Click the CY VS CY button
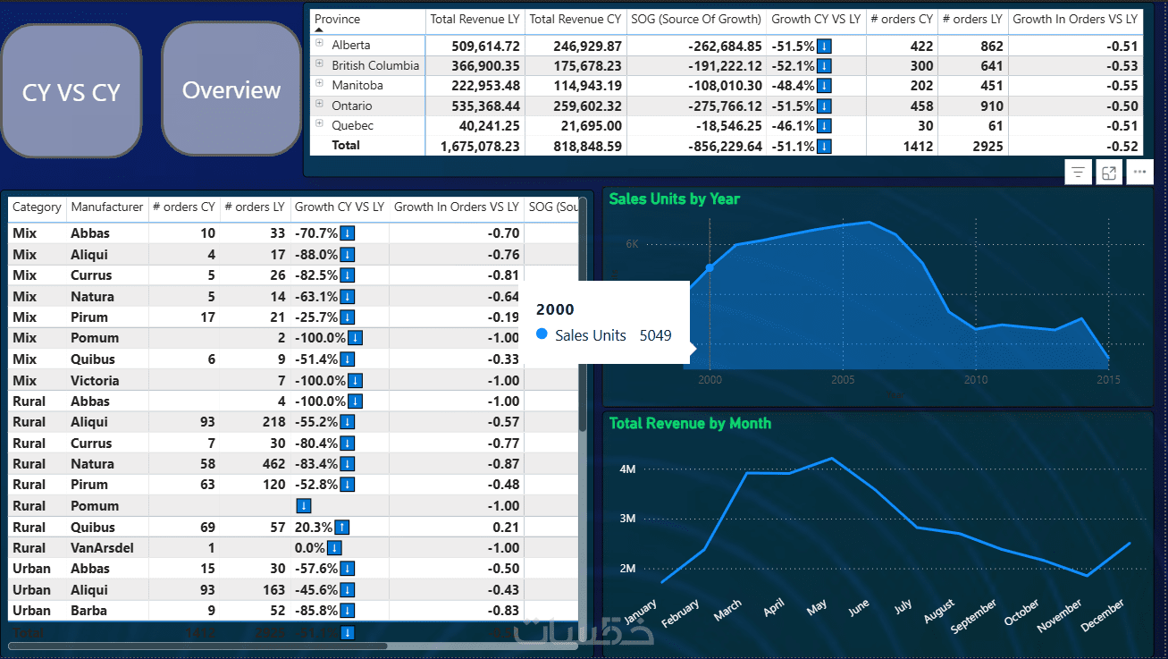 point(71,91)
